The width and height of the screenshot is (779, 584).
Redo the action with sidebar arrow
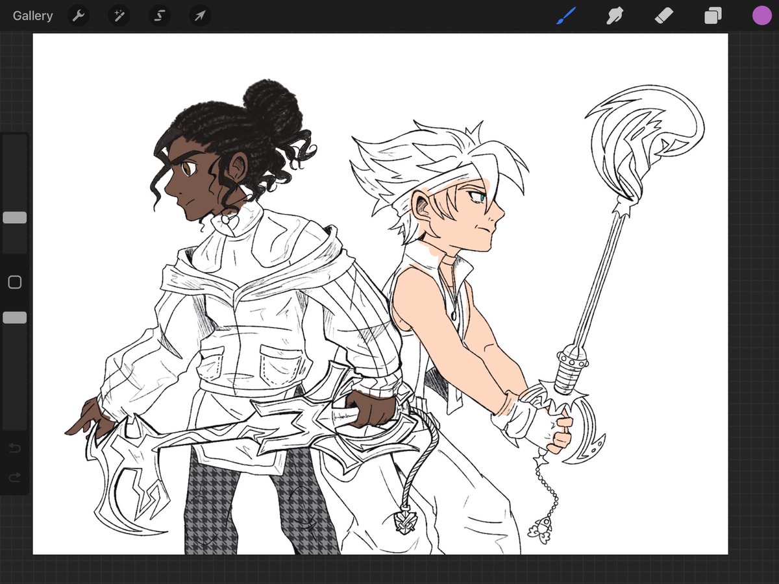click(14, 478)
